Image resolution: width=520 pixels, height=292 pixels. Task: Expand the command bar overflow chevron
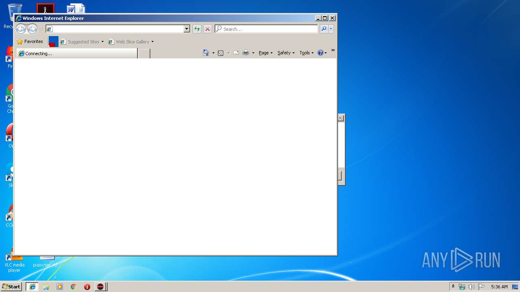coord(333,50)
